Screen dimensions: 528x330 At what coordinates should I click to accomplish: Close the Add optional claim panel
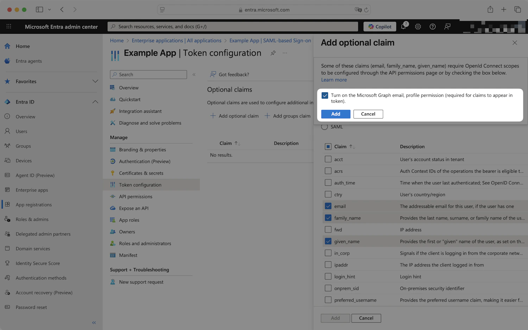[x=515, y=43]
